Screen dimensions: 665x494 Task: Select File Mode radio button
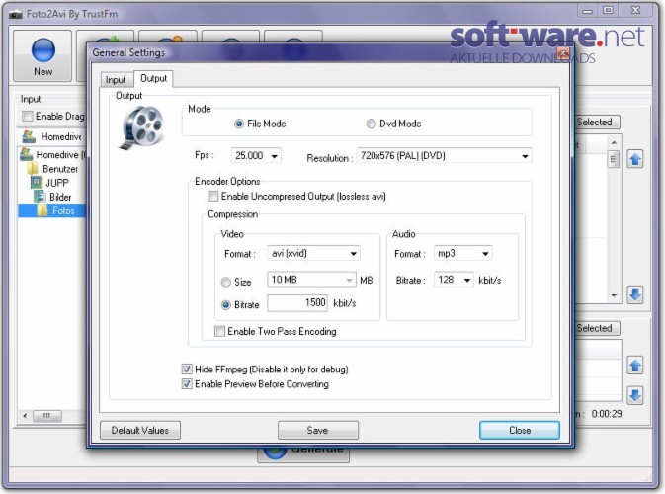(239, 123)
